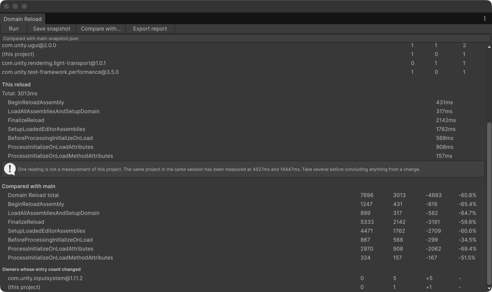Viewport: 492px width, 292px height.
Task: Select the Domain Reload tab
Action: 22,19
